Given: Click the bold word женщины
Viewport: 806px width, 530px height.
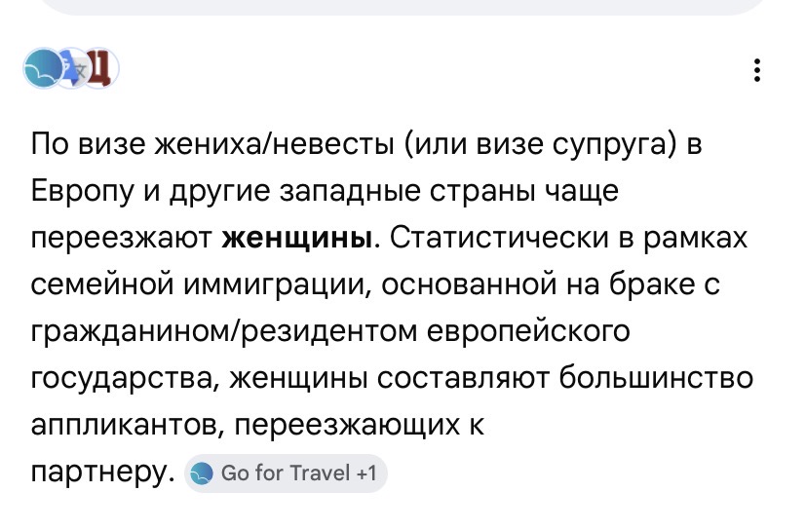Looking at the screenshot, I should coord(297,238).
